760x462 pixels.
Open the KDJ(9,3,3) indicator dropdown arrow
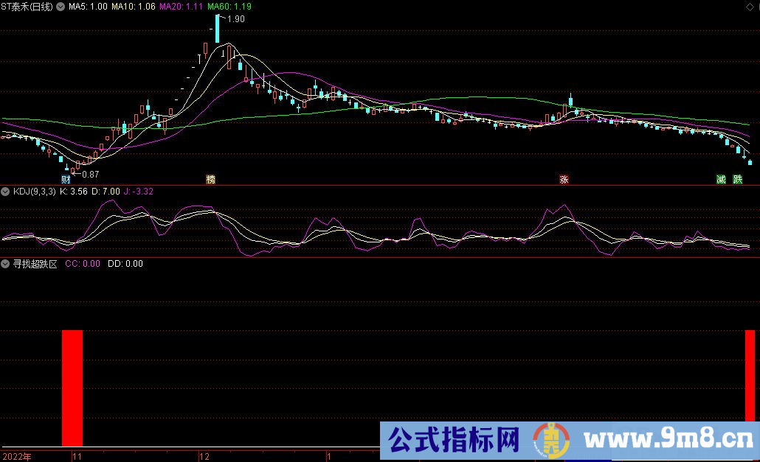coord(5,192)
